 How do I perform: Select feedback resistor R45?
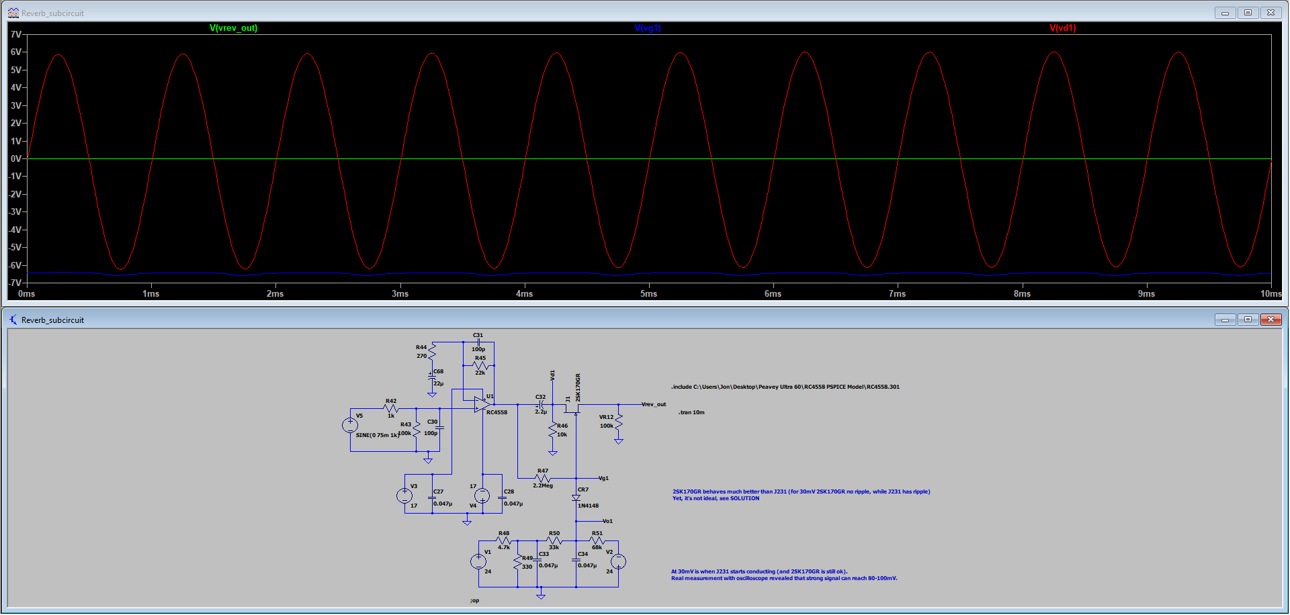[x=480, y=365]
